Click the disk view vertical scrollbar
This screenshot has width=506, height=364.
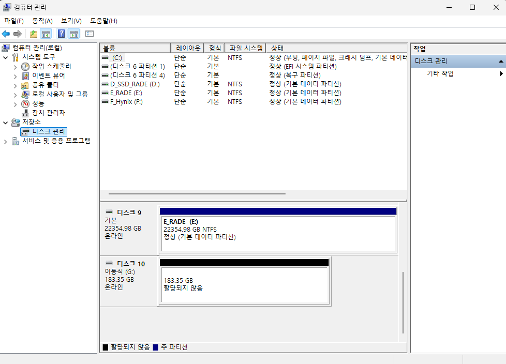pos(403,303)
